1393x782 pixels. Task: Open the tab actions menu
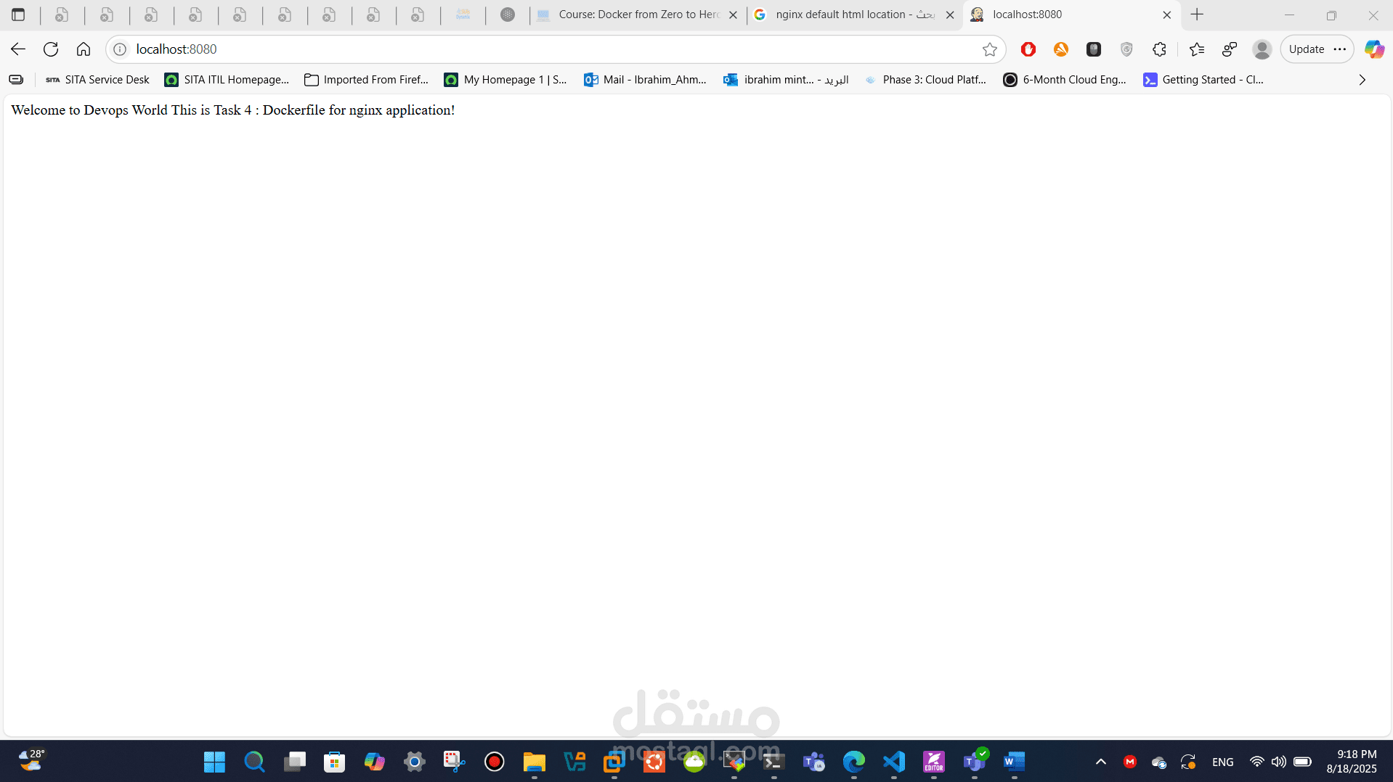pyautogui.click(x=18, y=15)
